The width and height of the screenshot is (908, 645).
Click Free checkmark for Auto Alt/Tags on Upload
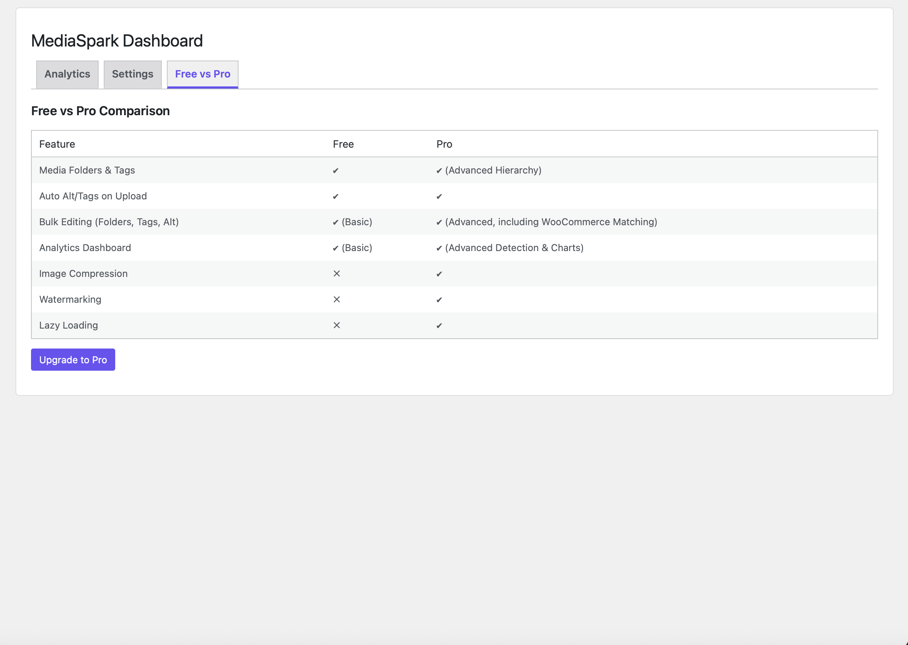click(x=336, y=196)
